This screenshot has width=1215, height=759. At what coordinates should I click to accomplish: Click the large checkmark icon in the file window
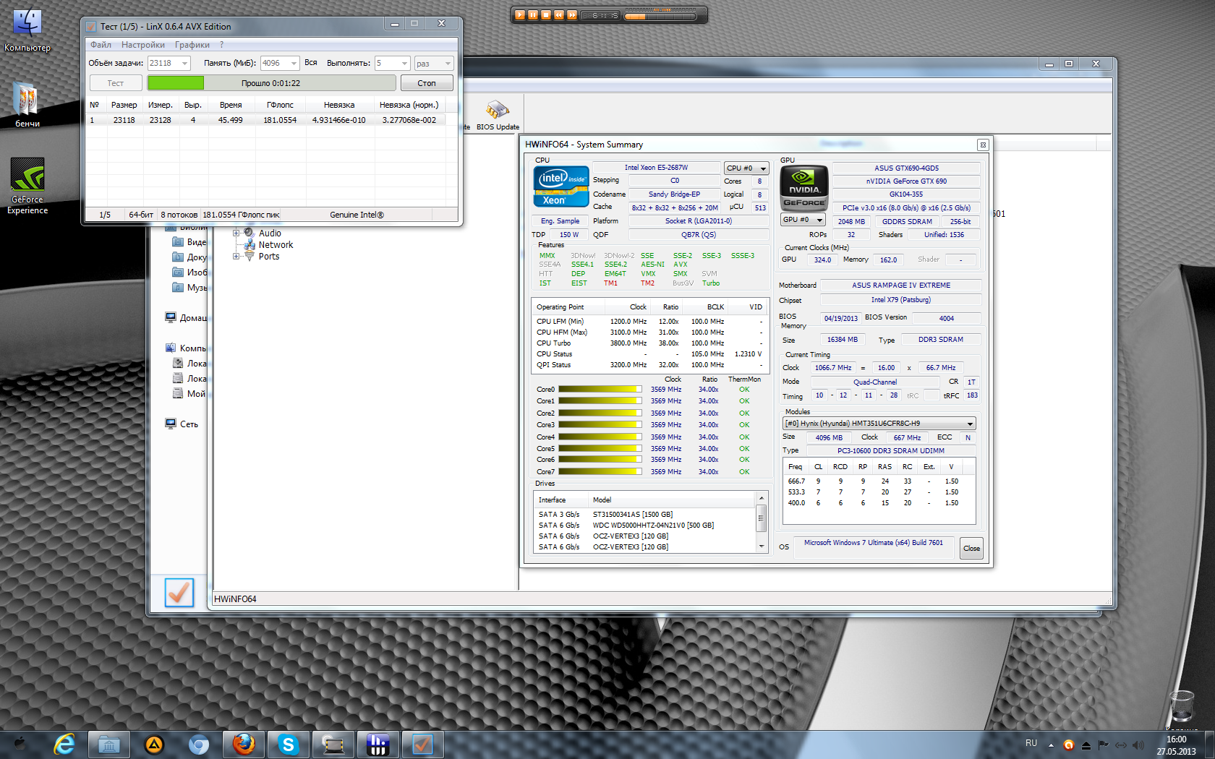pyautogui.click(x=179, y=593)
